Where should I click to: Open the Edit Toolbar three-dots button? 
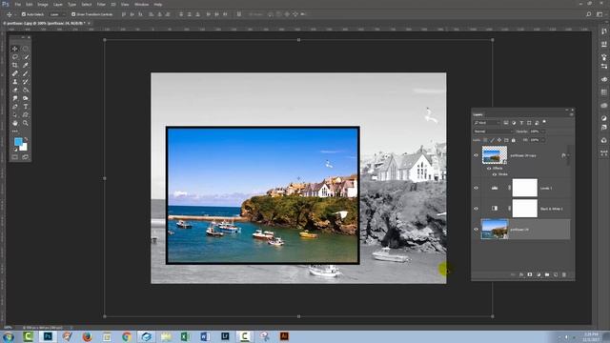tap(15, 131)
